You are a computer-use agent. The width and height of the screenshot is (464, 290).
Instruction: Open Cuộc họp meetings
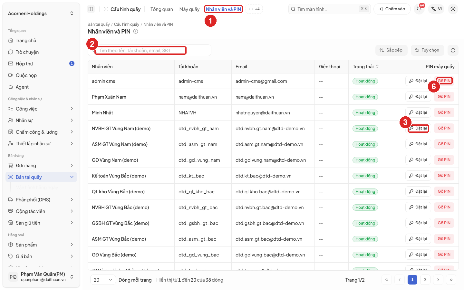(41, 75)
